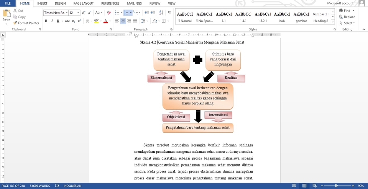368x189 pixels.
Task: Grow font size with the larger A
Action: pos(84,13)
